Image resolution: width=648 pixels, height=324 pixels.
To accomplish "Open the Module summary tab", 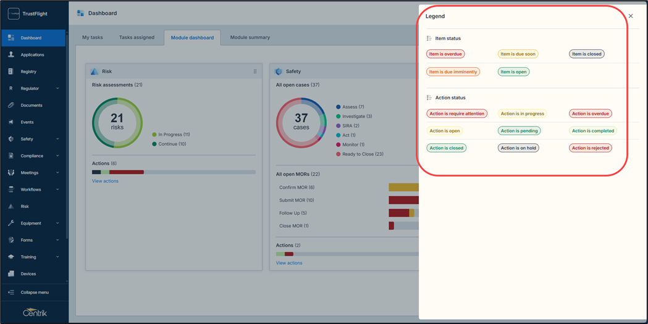I will click(250, 38).
